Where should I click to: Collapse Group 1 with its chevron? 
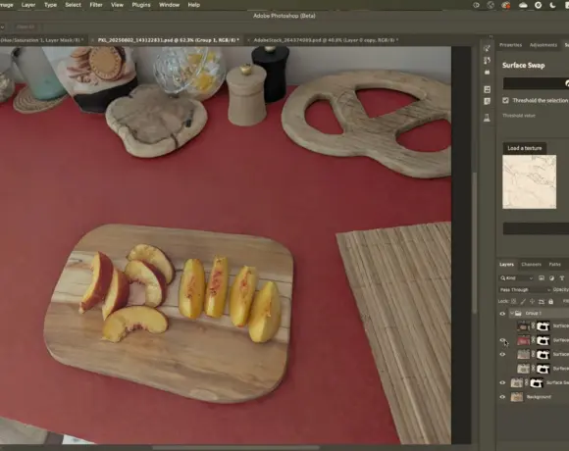[512, 313]
